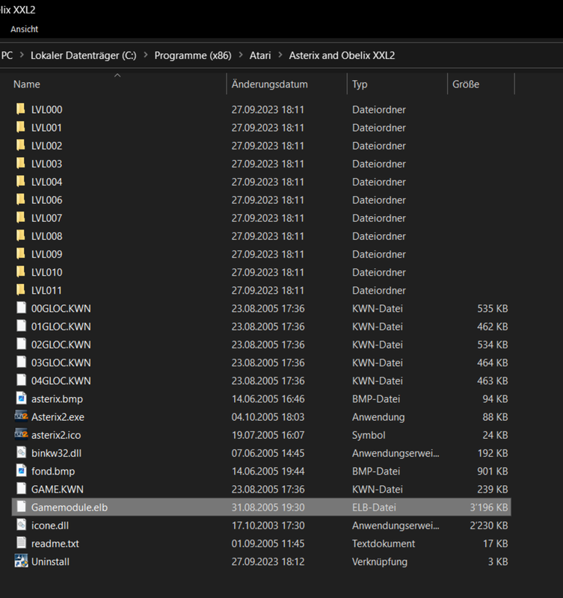Click the 04GLOC.KWN file icon

click(22, 380)
